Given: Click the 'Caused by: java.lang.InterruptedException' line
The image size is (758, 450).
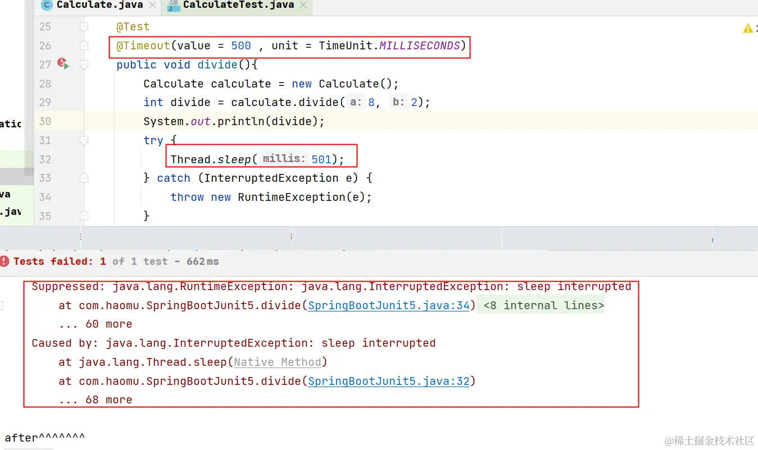Looking at the screenshot, I should [x=234, y=343].
